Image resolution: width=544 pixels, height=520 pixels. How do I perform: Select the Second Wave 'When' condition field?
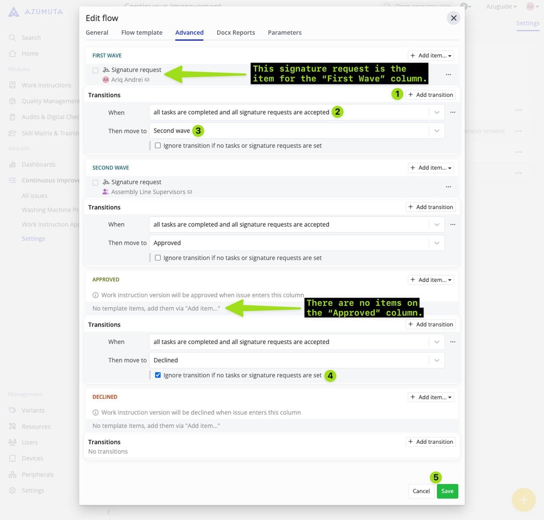288,224
